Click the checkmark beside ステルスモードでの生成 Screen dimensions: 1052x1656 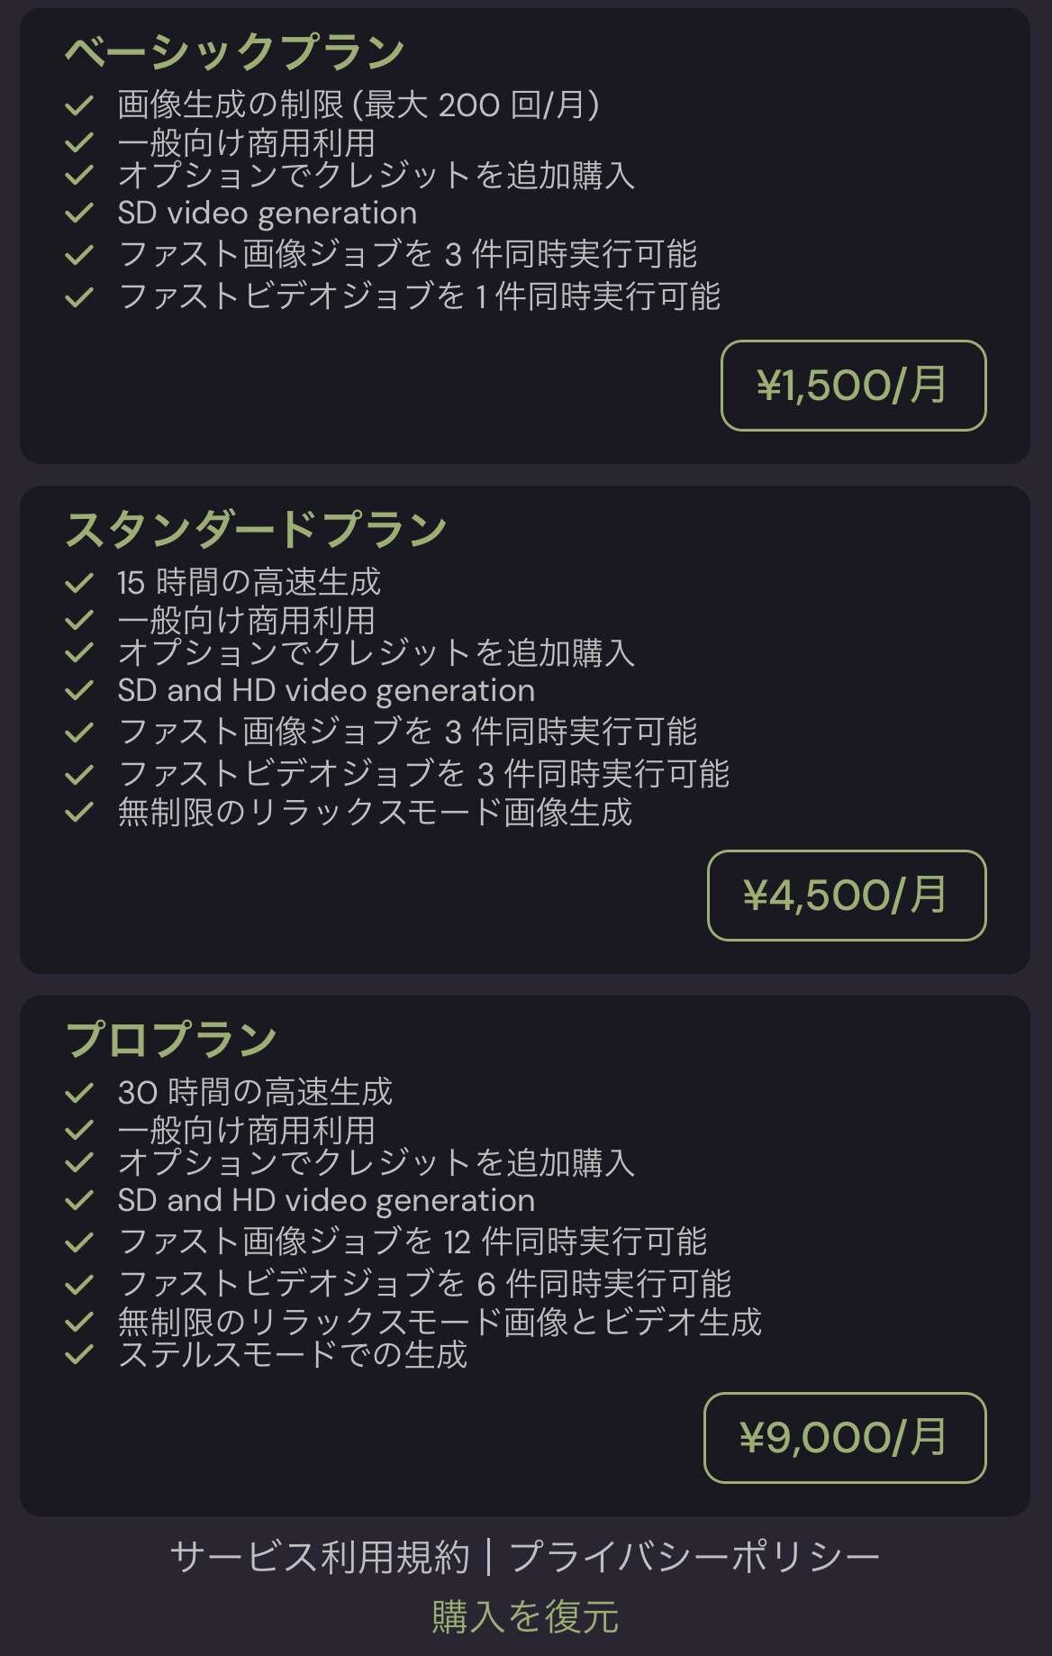click(x=79, y=1354)
